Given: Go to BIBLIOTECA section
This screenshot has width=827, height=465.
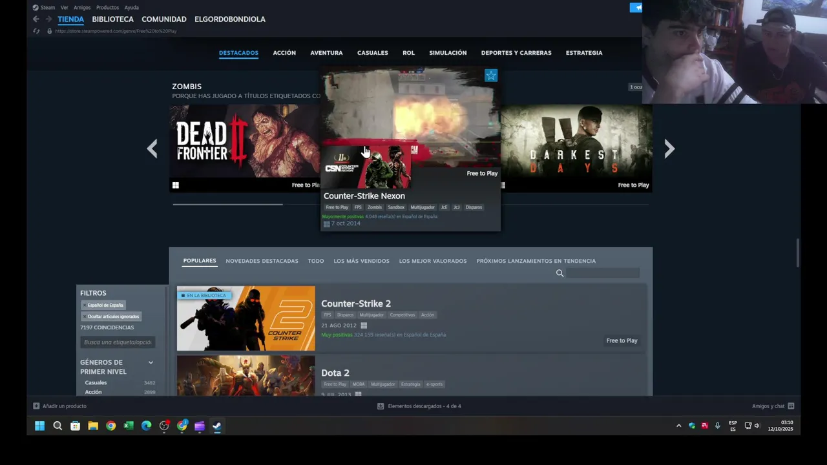Looking at the screenshot, I should [x=112, y=19].
